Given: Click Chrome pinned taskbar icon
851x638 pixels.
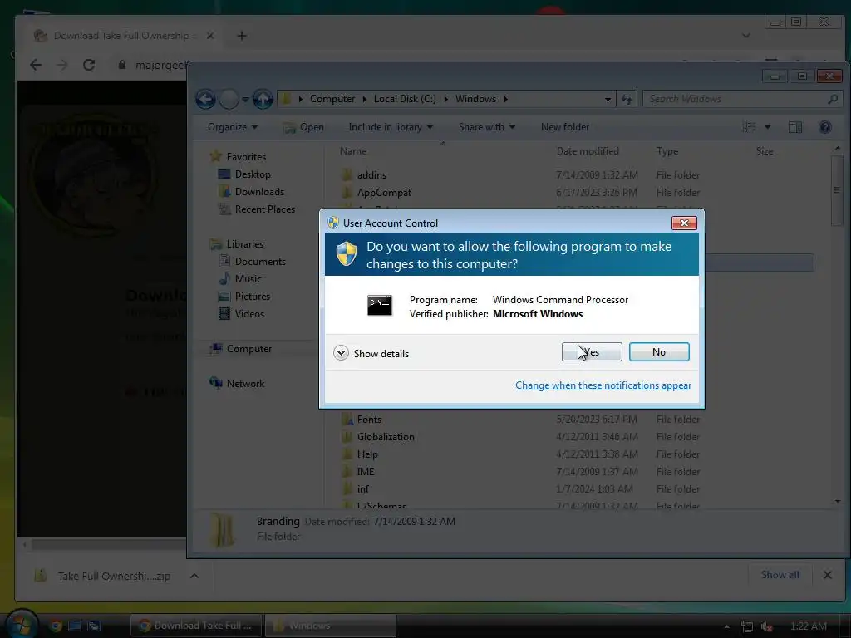Looking at the screenshot, I should pyautogui.click(x=56, y=626).
